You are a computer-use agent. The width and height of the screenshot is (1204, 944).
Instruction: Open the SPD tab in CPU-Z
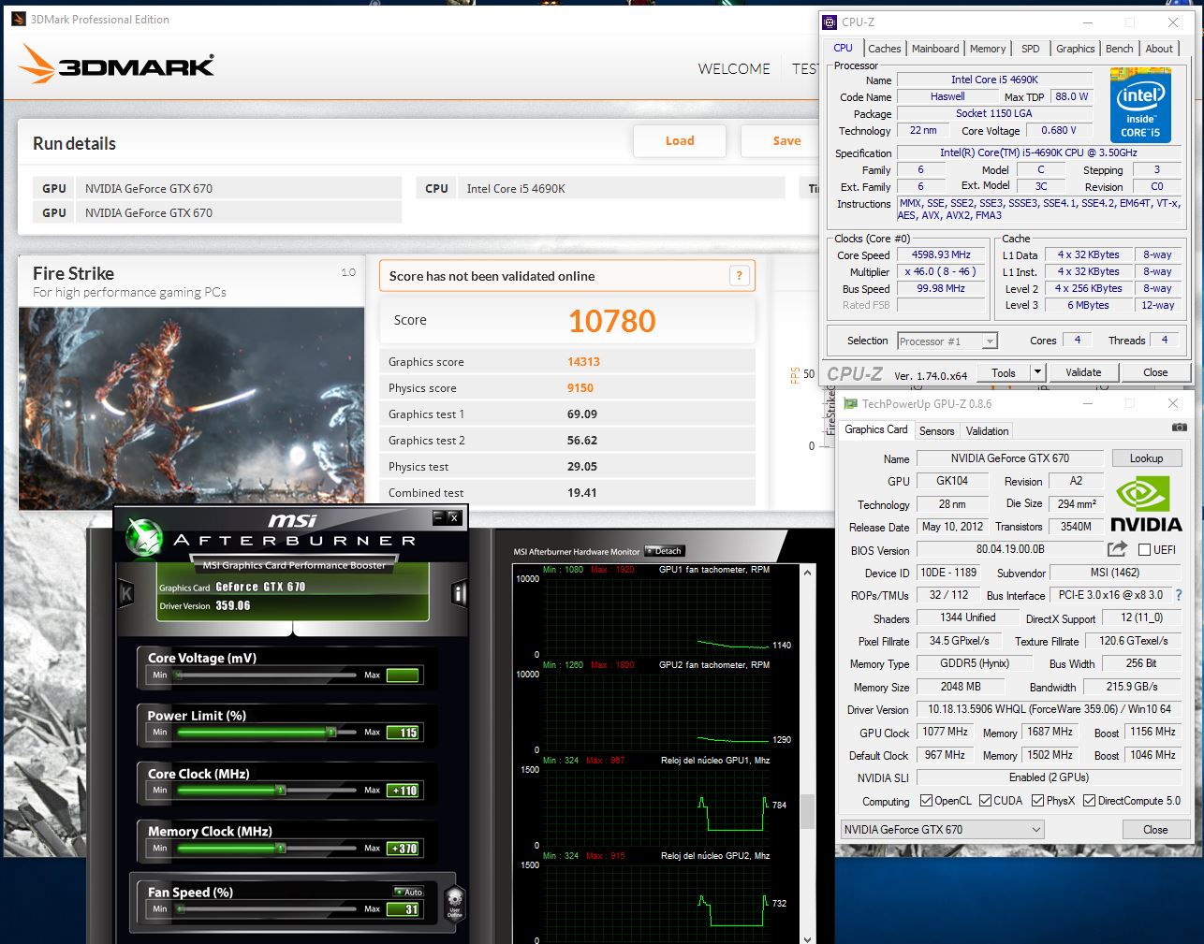click(x=1030, y=49)
